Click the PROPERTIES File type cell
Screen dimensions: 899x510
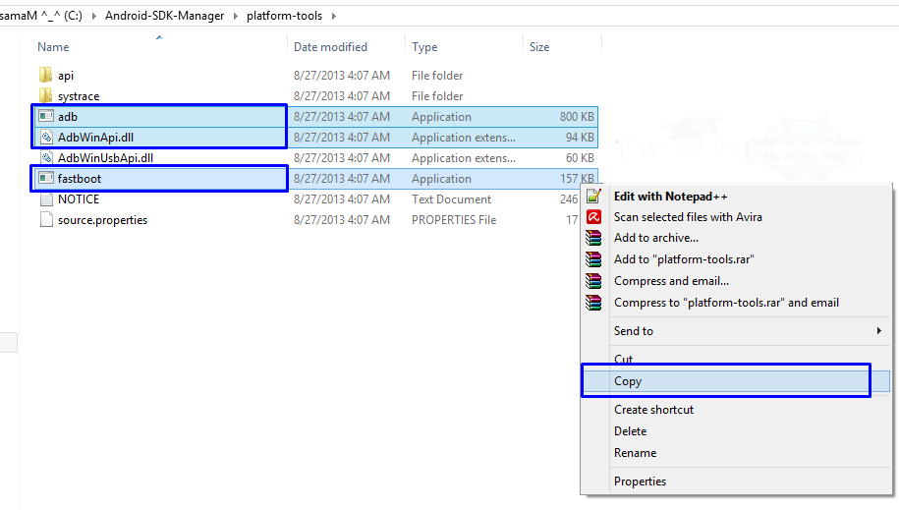[454, 220]
